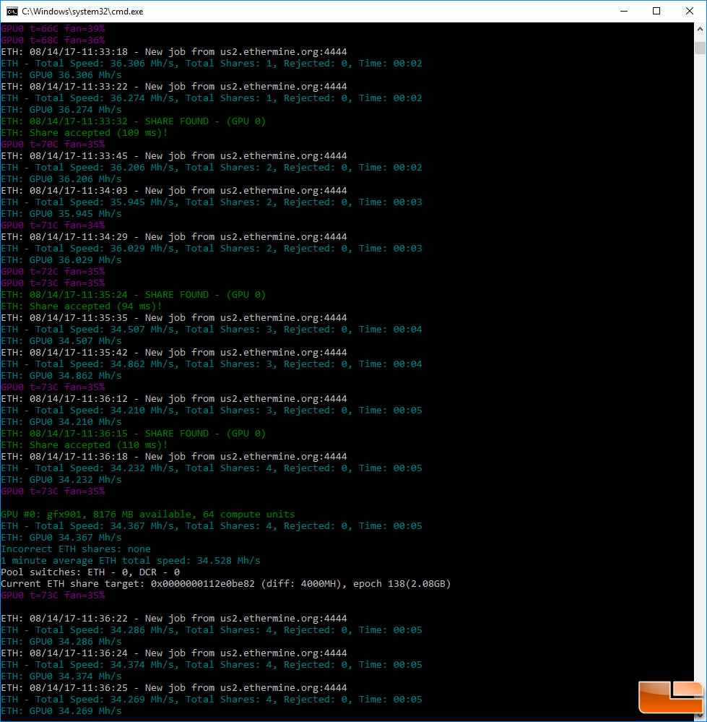Click 'Share accepted (110 ms)!' line
The image size is (707, 722).
(x=84, y=444)
